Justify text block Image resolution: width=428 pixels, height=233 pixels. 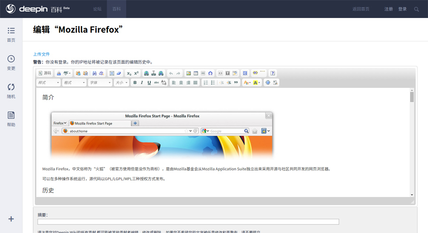coord(195,83)
